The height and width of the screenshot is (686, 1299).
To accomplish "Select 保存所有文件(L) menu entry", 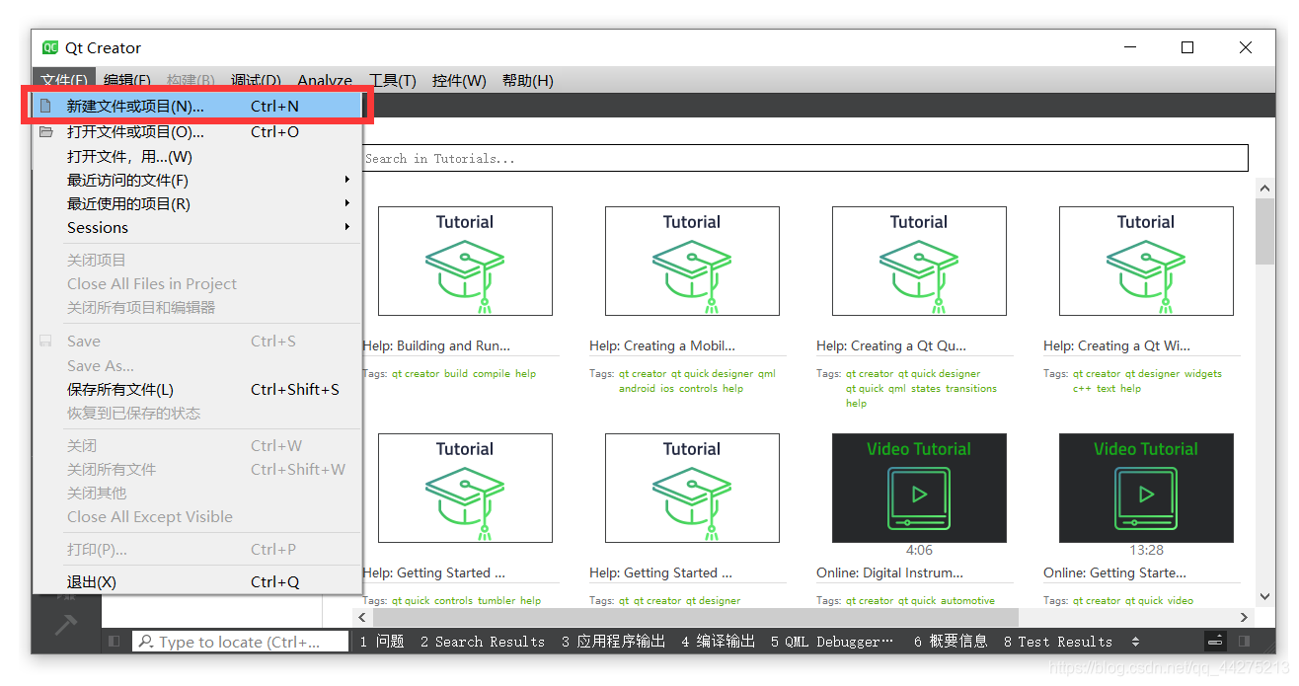I will (196, 389).
